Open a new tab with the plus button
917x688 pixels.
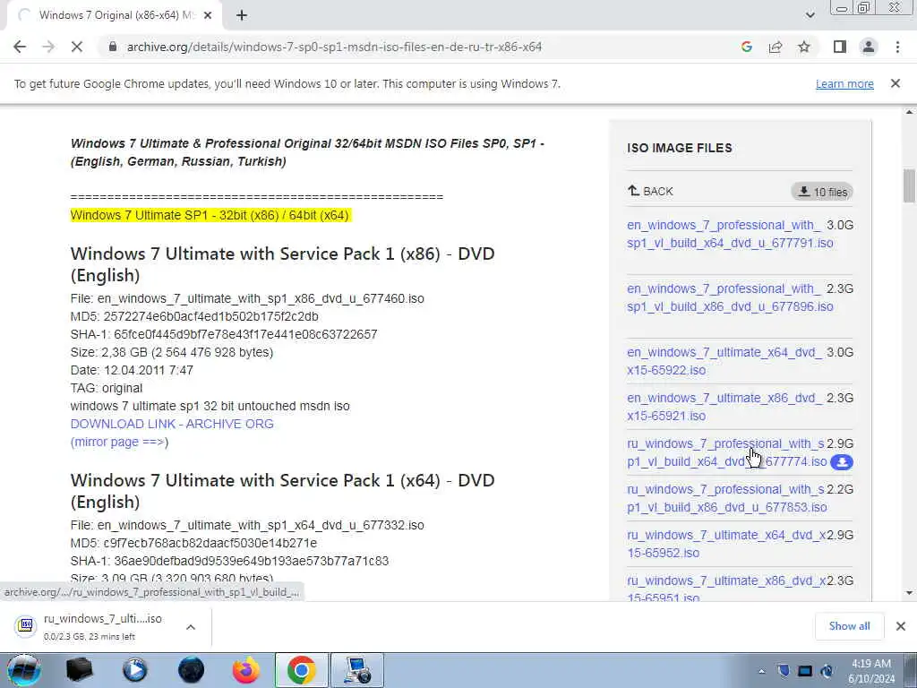[x=242, y=16]
